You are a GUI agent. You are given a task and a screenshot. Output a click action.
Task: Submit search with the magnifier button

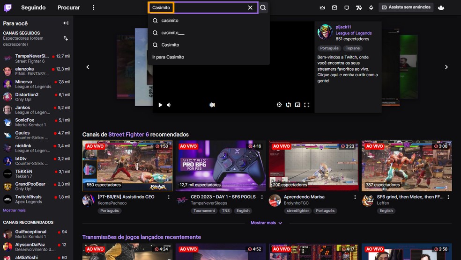(263, 7)
